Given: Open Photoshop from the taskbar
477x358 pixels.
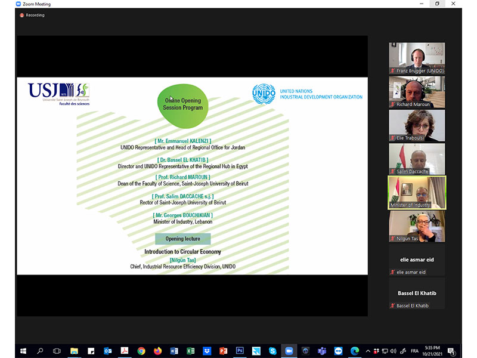Looking at the screenshot, I should (240, 351).
